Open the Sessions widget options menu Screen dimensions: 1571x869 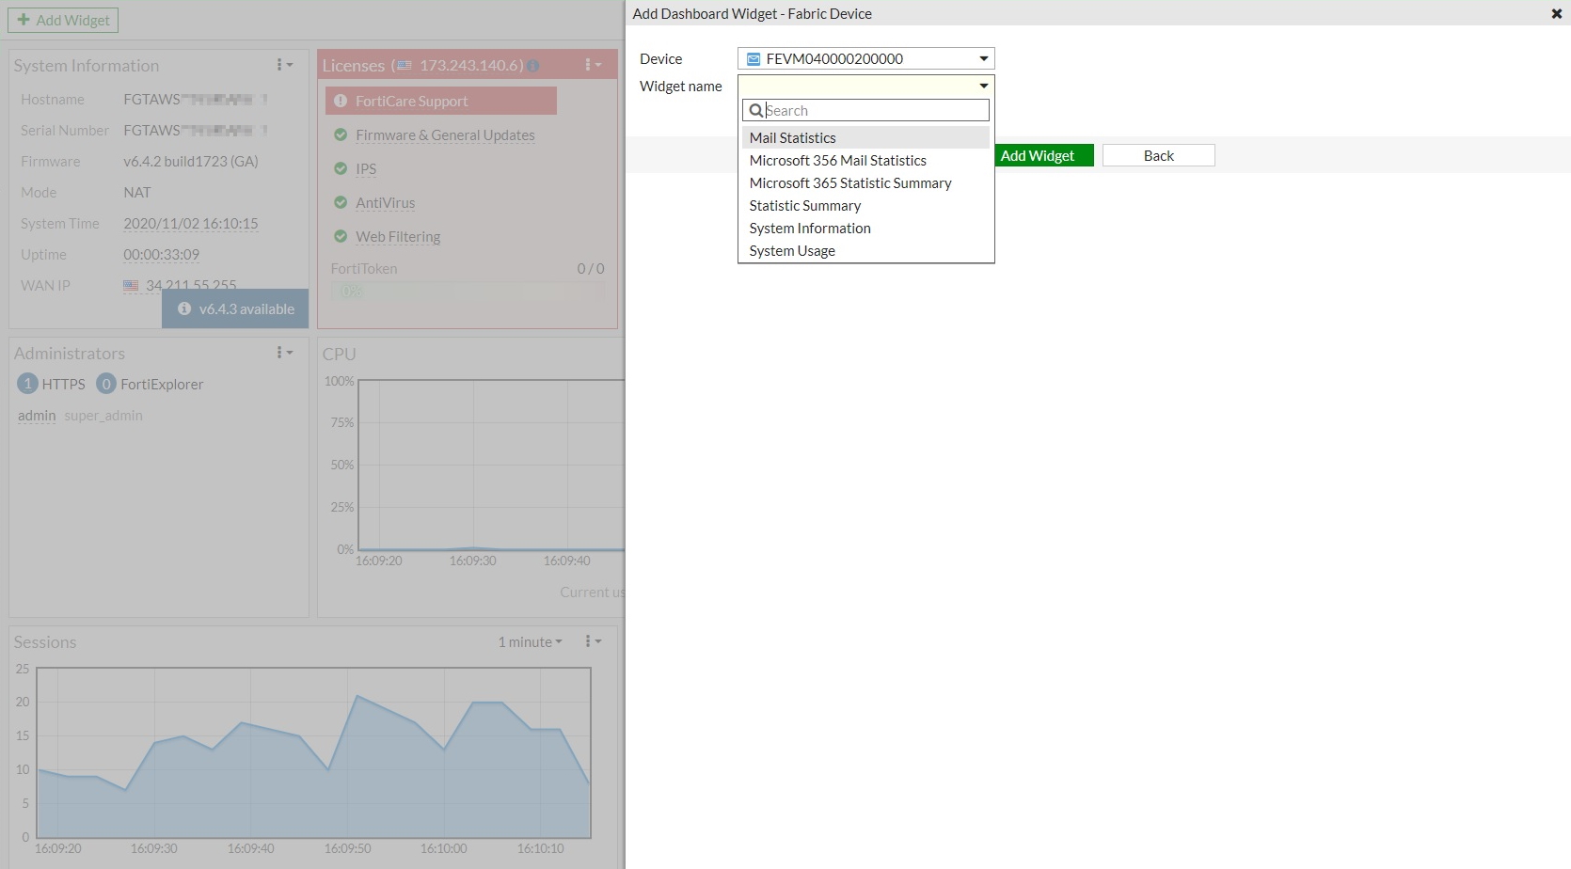592,641
